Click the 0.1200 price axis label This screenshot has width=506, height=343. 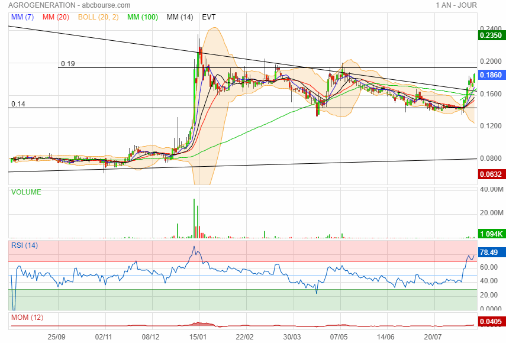tap(491, 126)
